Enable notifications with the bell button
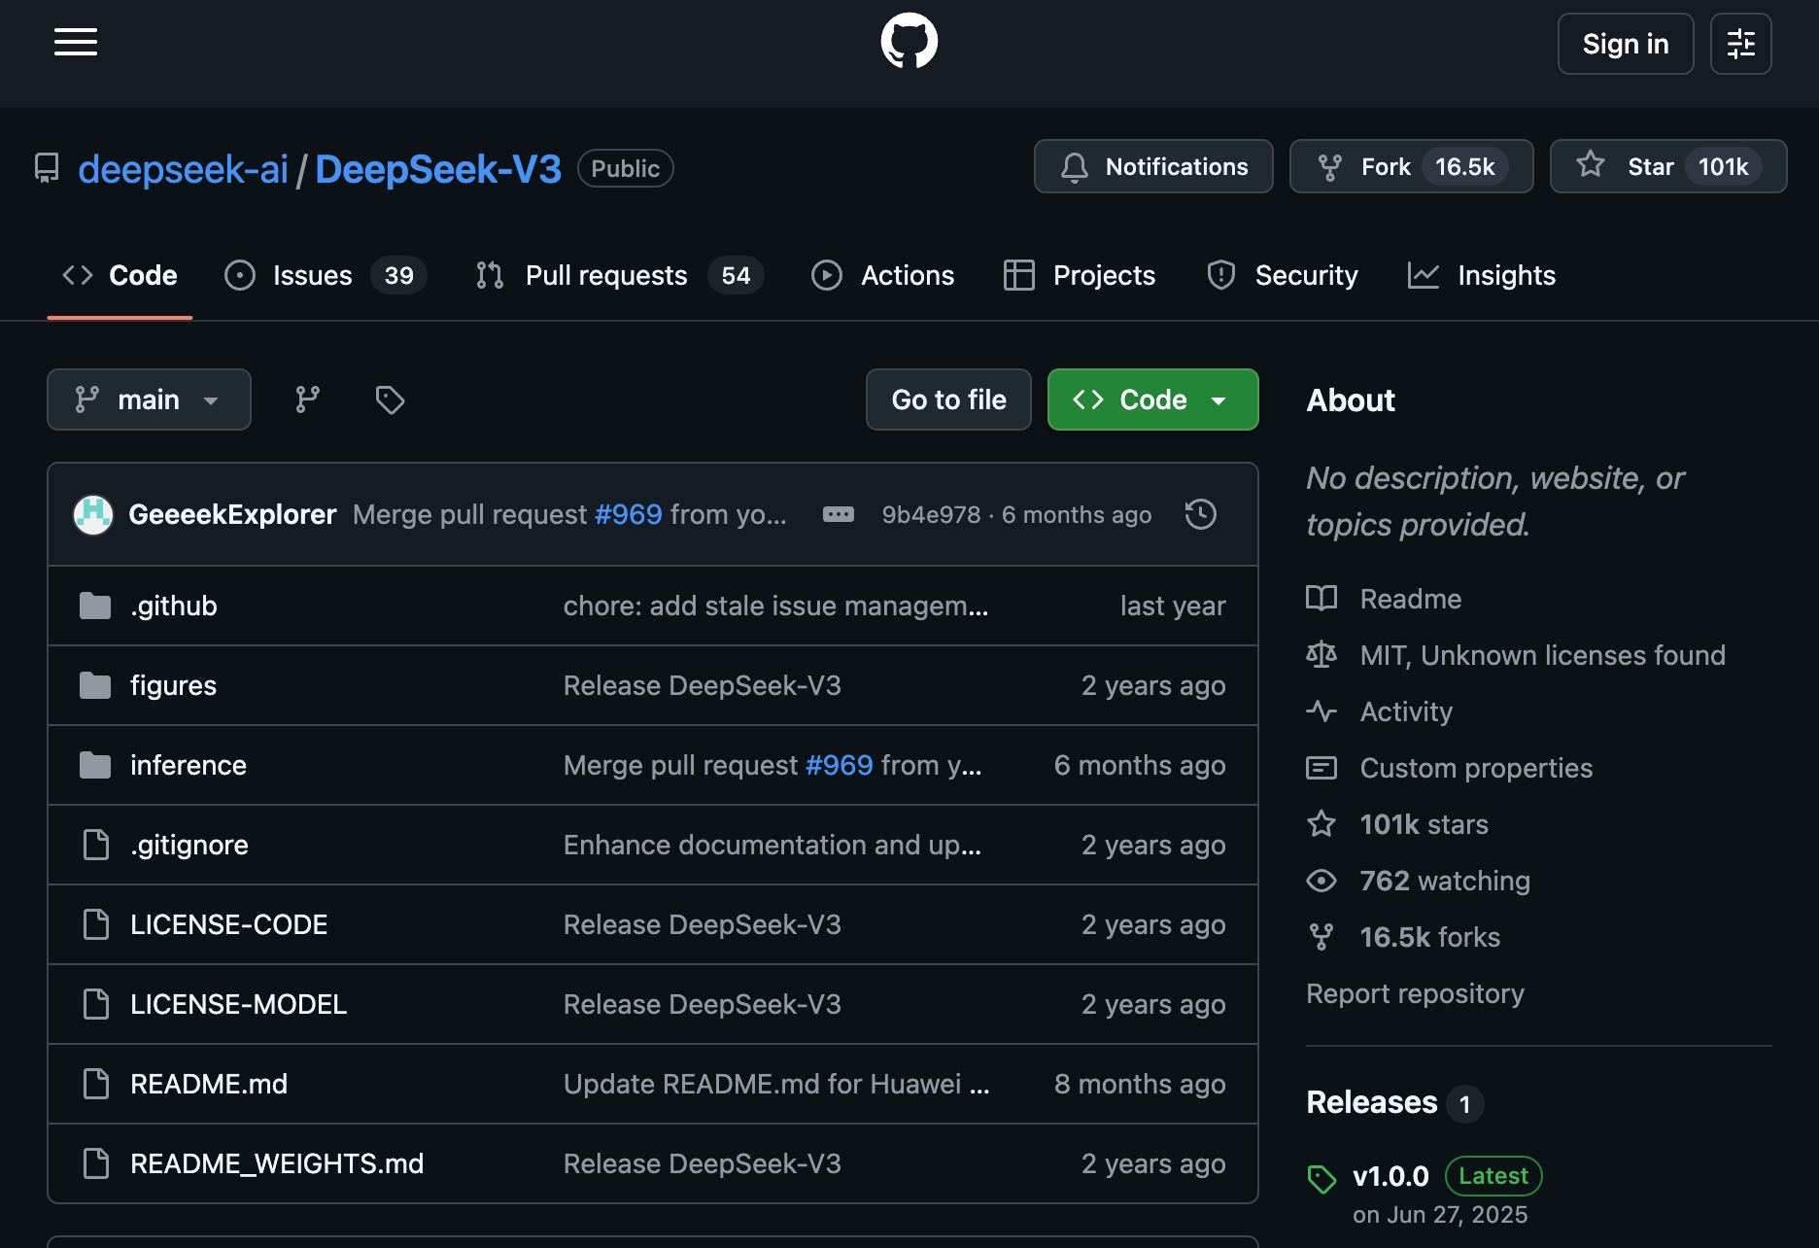Image resolution: width=1819 pixels, height=1248 pixels. (1153, 166)
